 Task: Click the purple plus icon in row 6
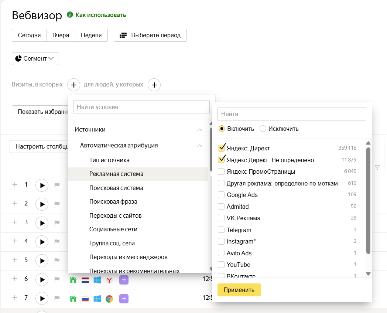[x=124, y=280]
